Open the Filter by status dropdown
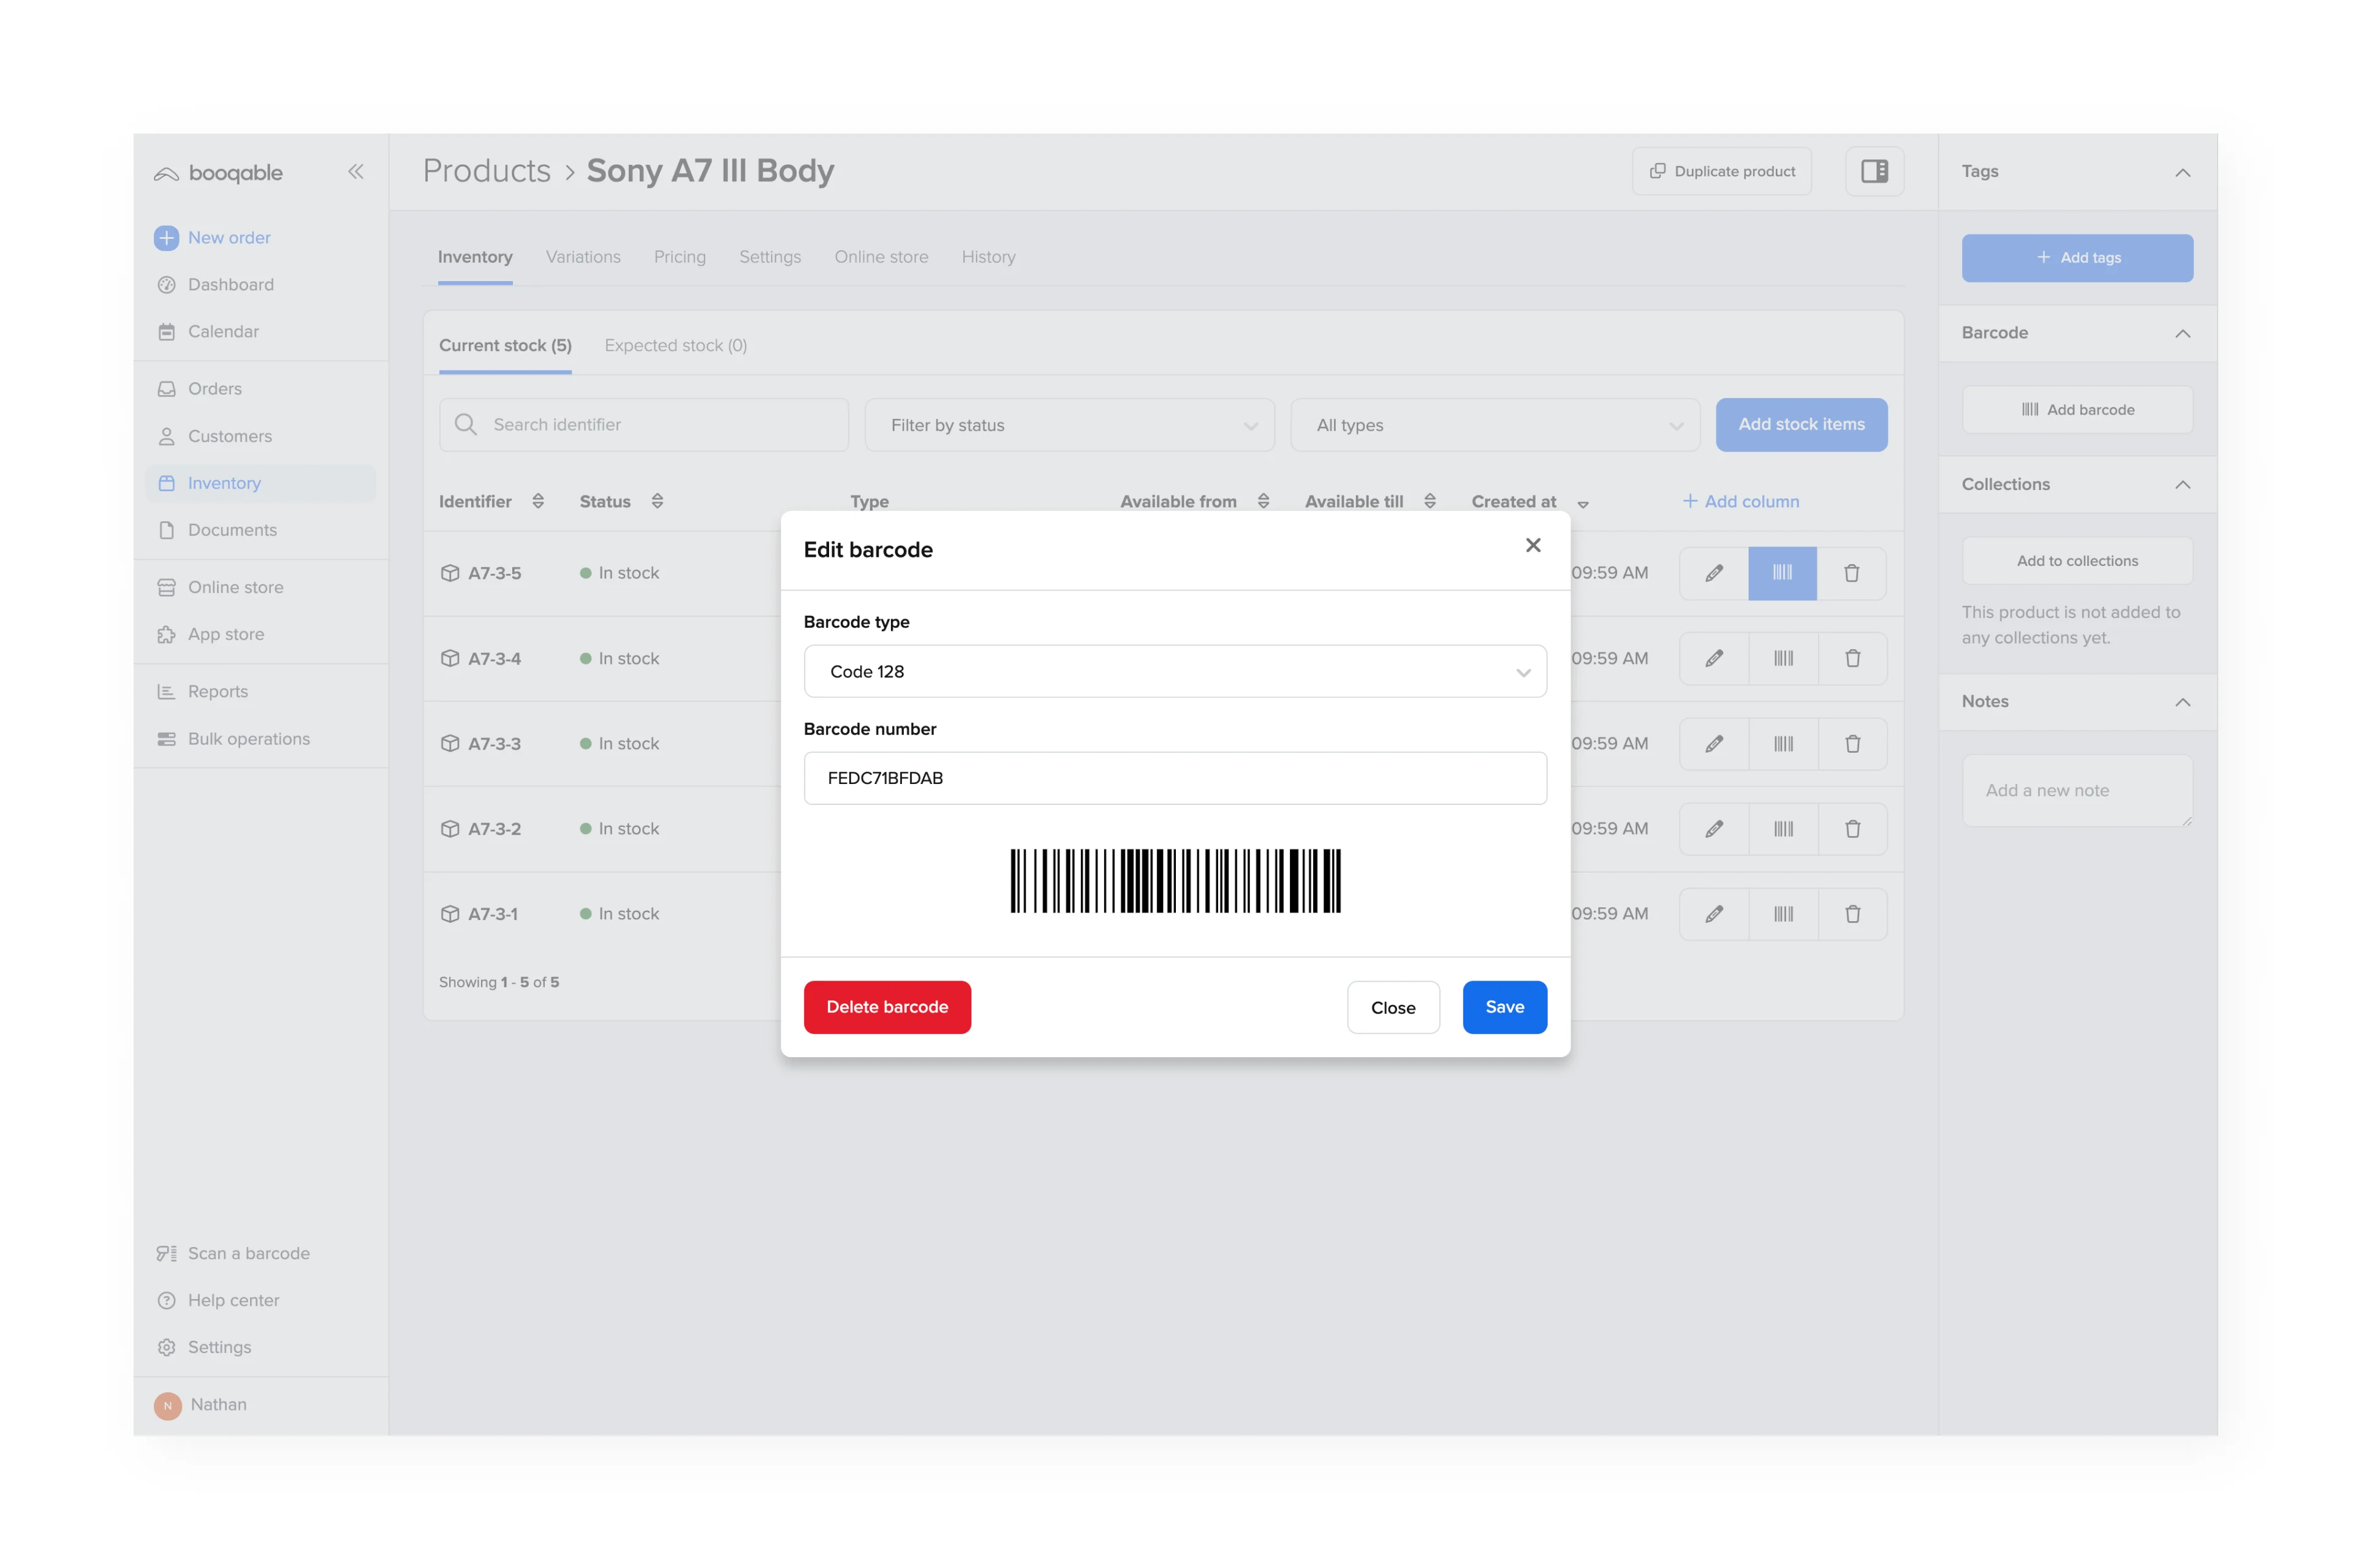This screenshot has width=2353, height=1568. pyautogui.click(x=1069, y=425)
